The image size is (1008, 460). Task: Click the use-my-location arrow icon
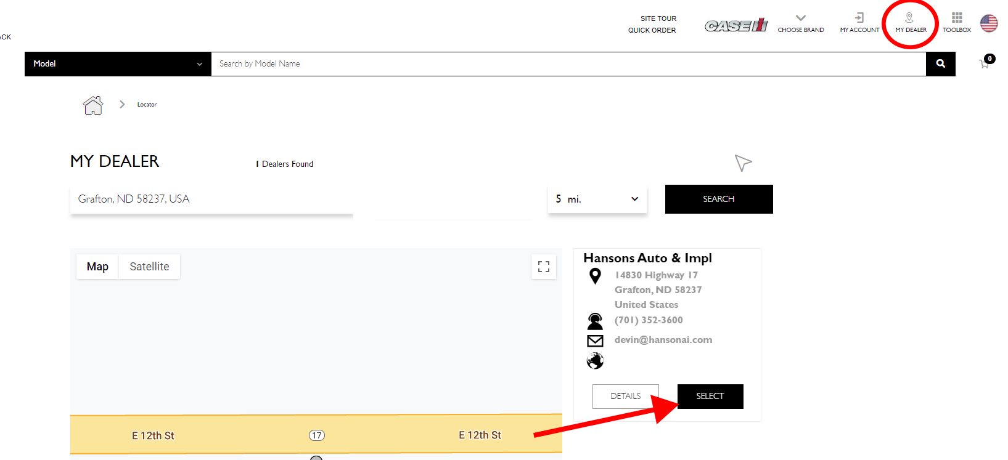click(743, 163)
